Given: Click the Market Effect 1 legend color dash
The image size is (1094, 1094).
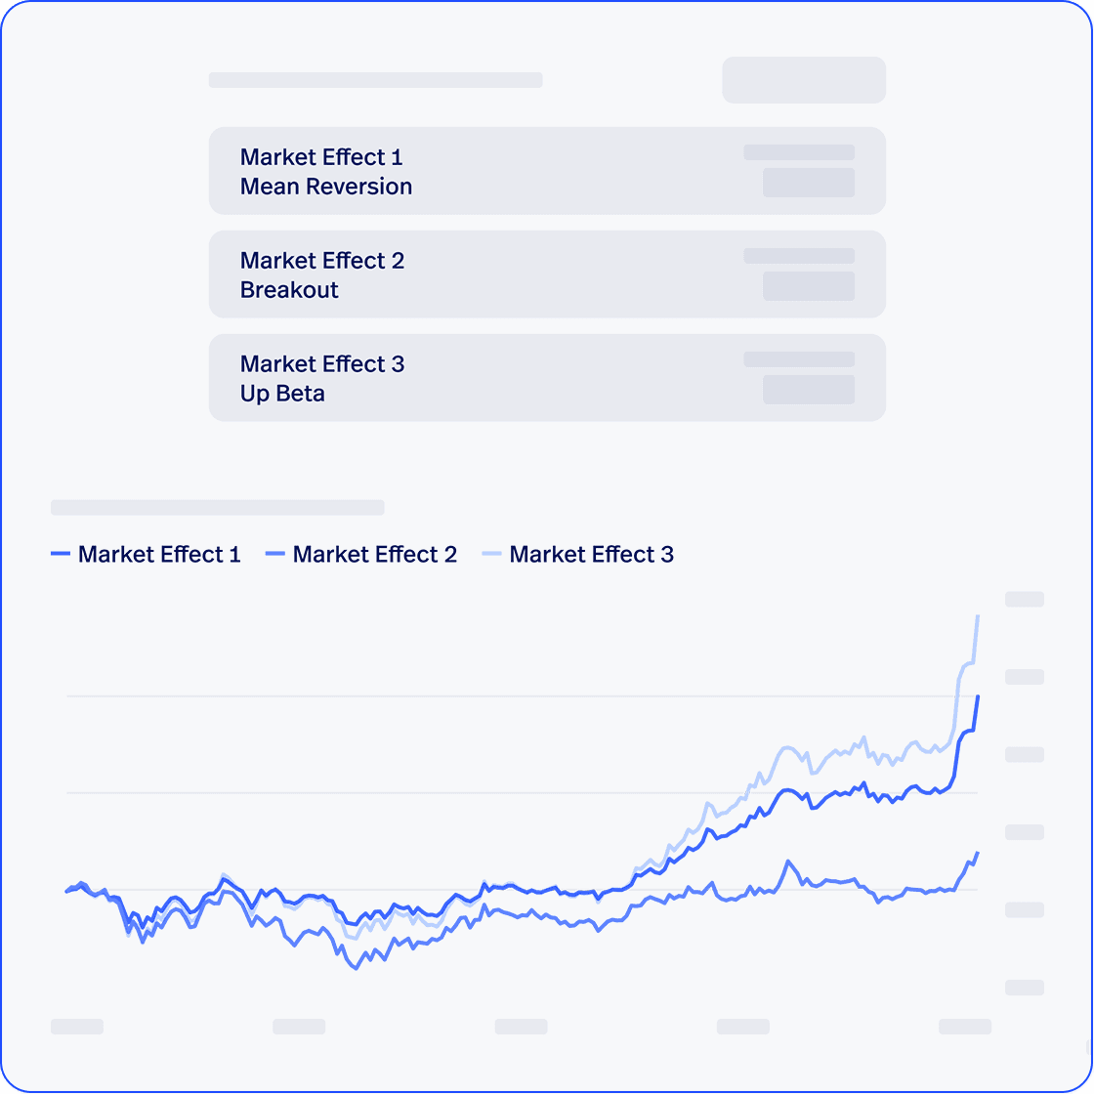Looking at the screenshot, I should 61,555.
